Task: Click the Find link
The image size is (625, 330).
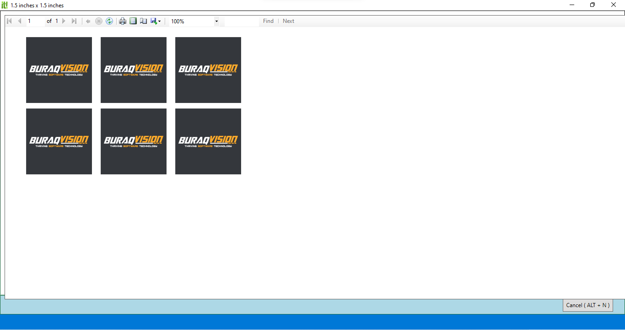Action: [x=268, y=21]
